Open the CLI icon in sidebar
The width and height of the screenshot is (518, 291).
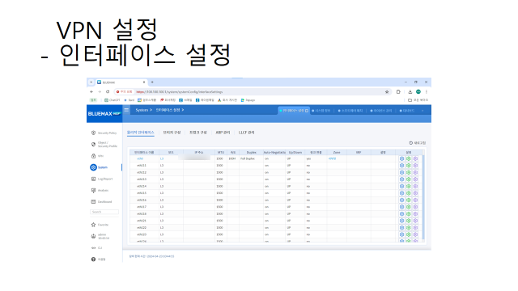(x=94, y=248)
